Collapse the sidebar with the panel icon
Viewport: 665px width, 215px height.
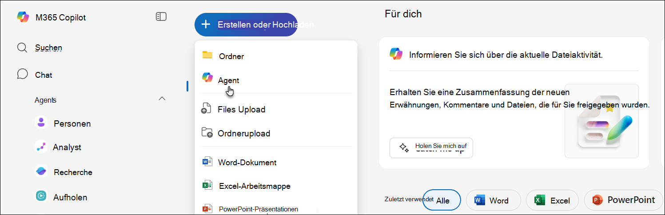161,17
